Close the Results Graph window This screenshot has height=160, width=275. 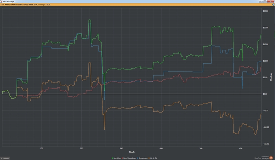coord(271,1)
